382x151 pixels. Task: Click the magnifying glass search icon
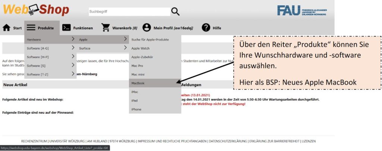[x=175, y=12]
